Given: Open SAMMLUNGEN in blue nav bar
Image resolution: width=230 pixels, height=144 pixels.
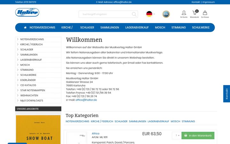Looking at the screenshot, I should (110, 28).
